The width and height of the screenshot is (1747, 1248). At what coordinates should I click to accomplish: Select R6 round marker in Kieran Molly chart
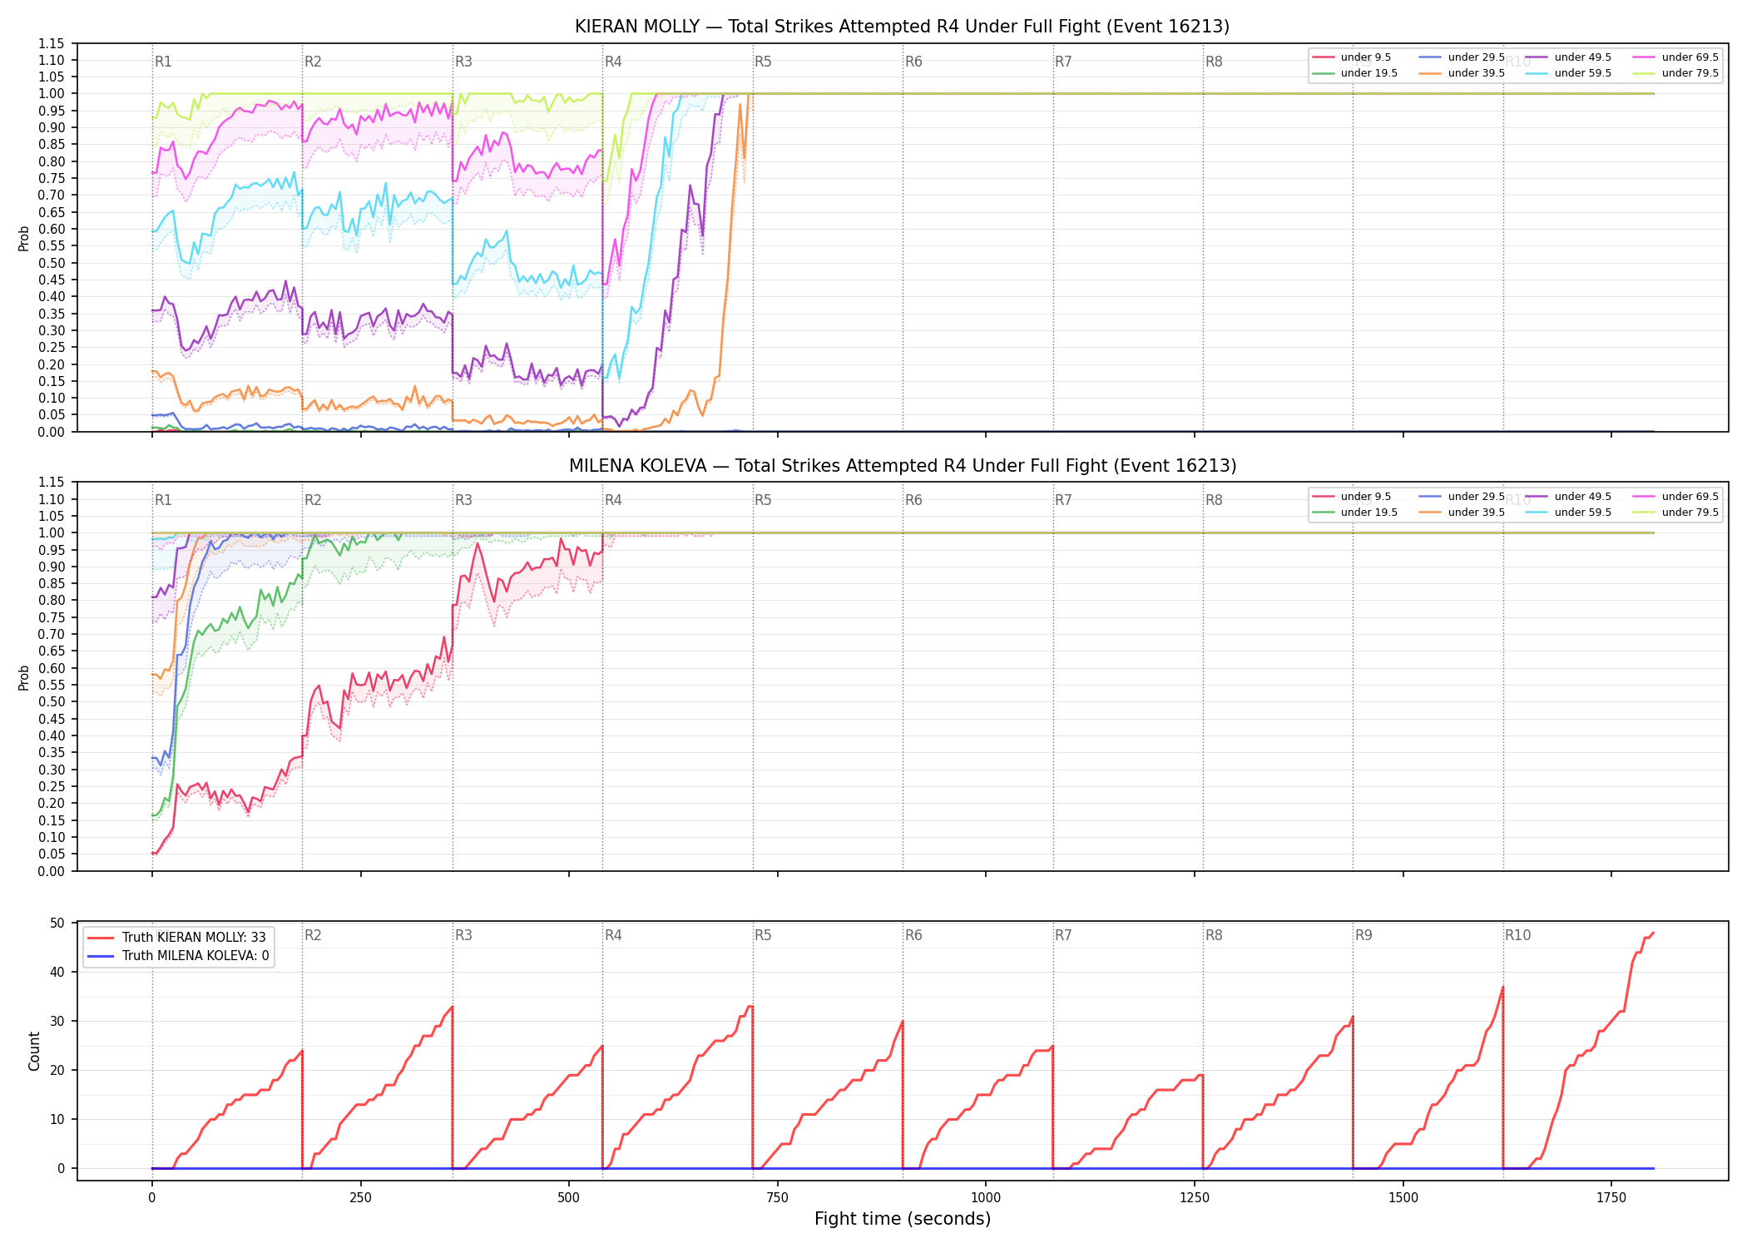pyautogui.click(x=913, y=62)
